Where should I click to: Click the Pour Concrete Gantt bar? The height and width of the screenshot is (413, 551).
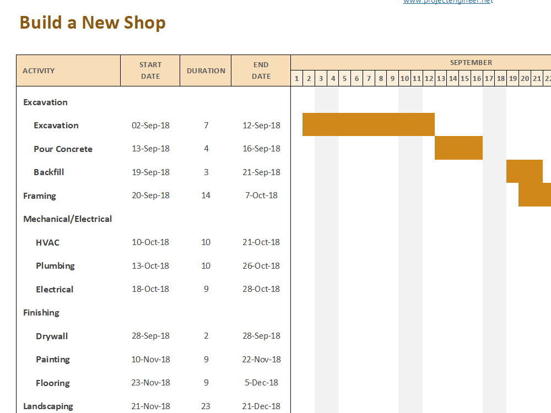pos(458,148)
